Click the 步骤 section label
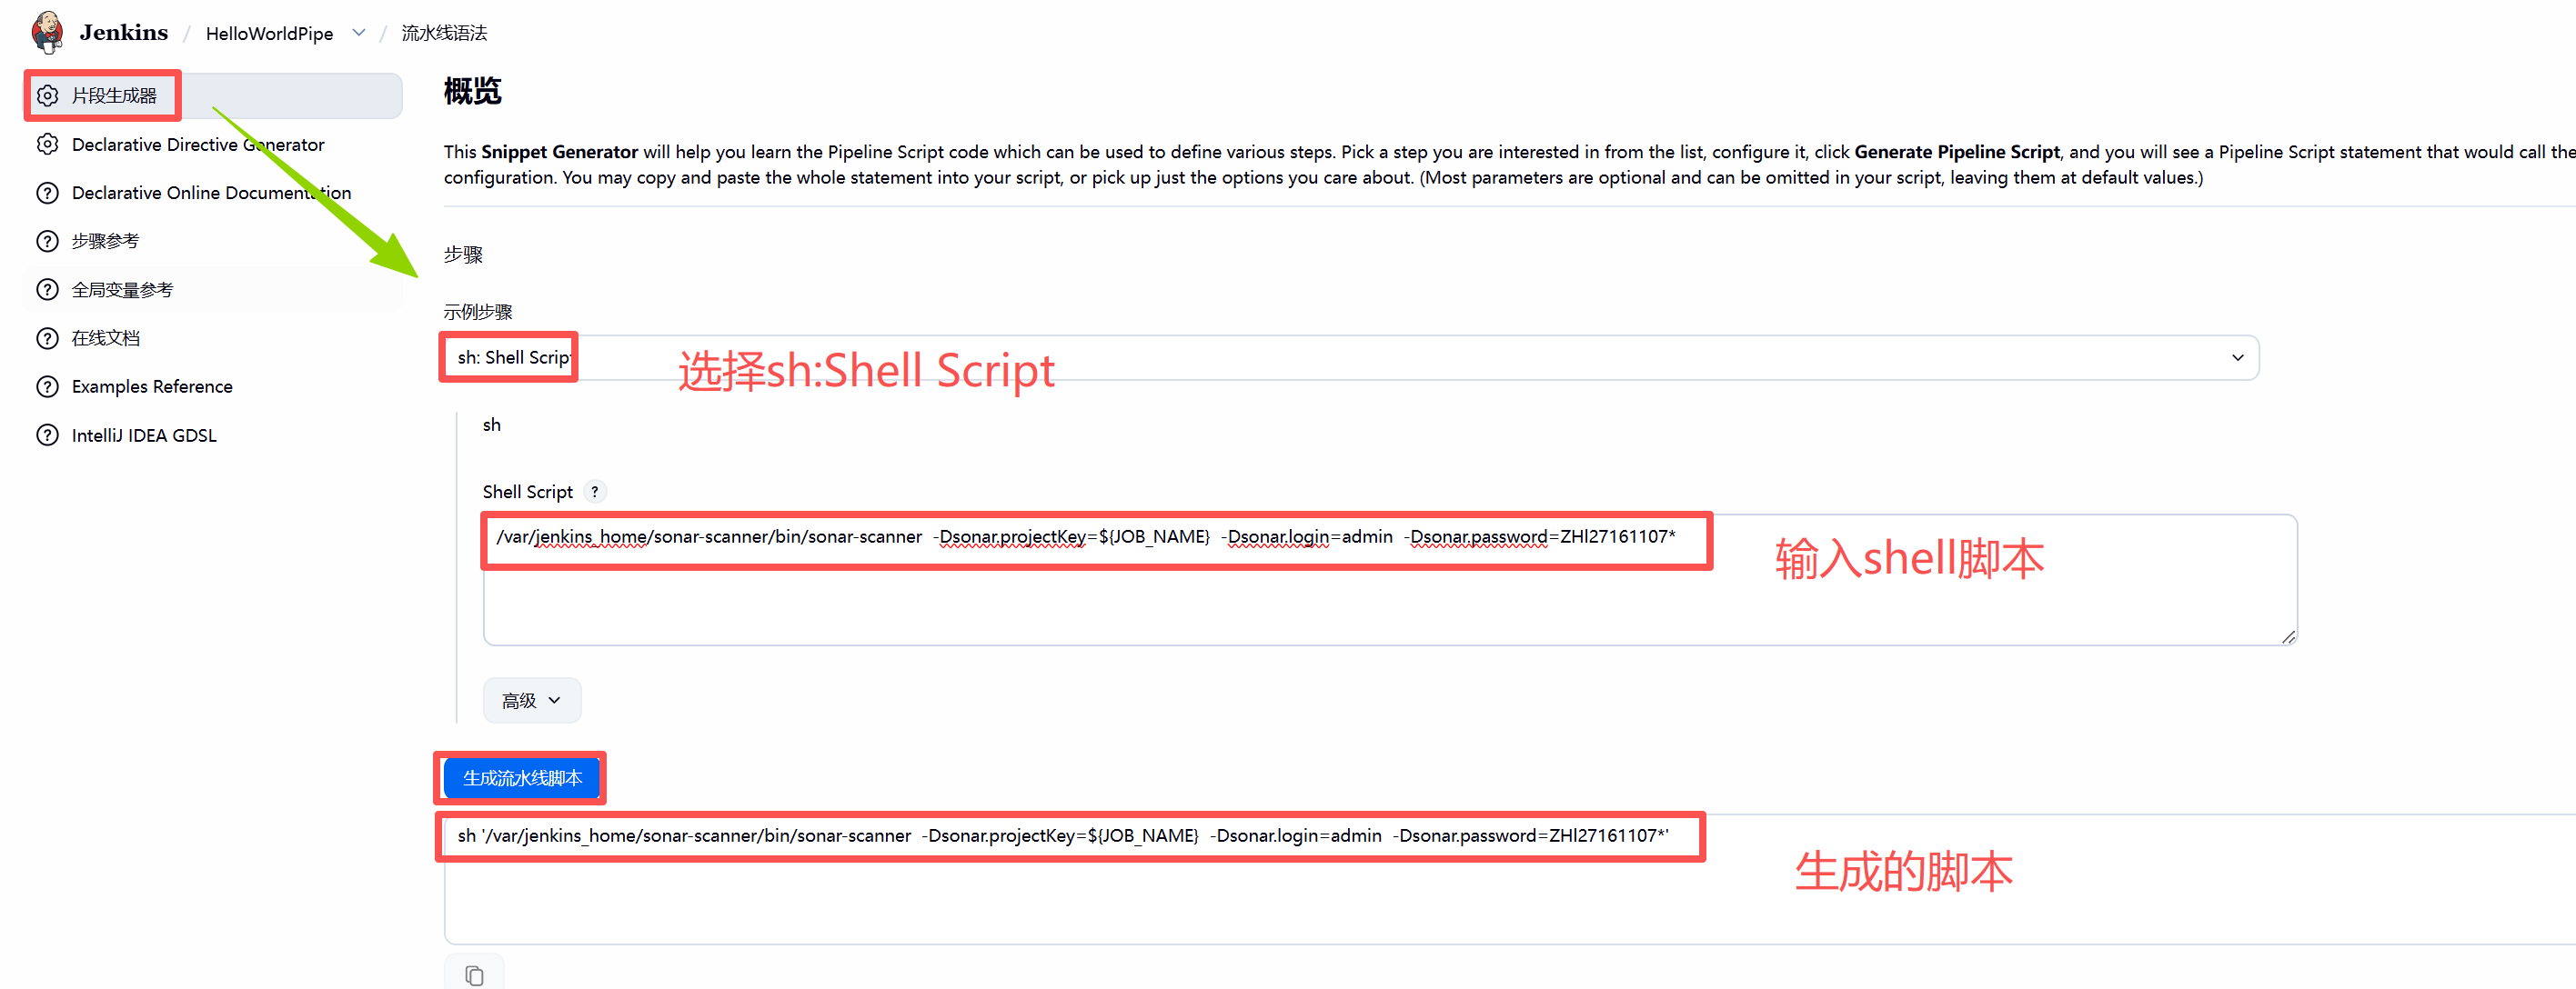The height and width of the screenshot is (989, 2576). [x=463, y=255]
